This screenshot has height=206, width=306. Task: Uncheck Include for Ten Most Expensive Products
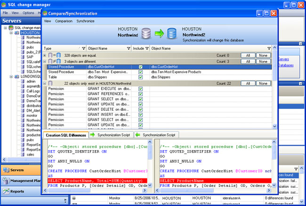(x=140, y=72)
